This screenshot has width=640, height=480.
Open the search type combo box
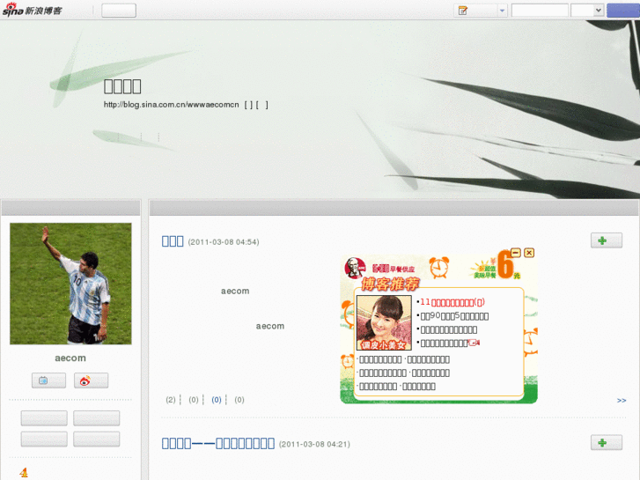587,11
